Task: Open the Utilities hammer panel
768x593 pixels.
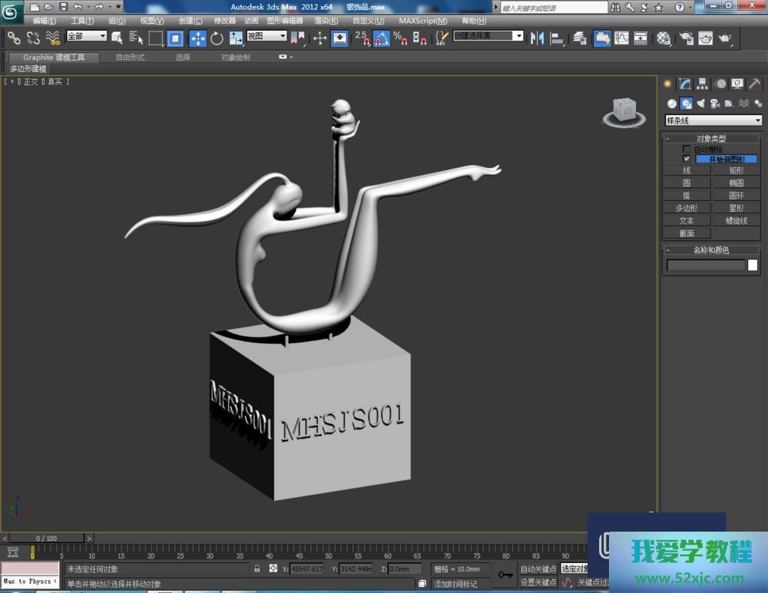Action: tap(755, 84)
